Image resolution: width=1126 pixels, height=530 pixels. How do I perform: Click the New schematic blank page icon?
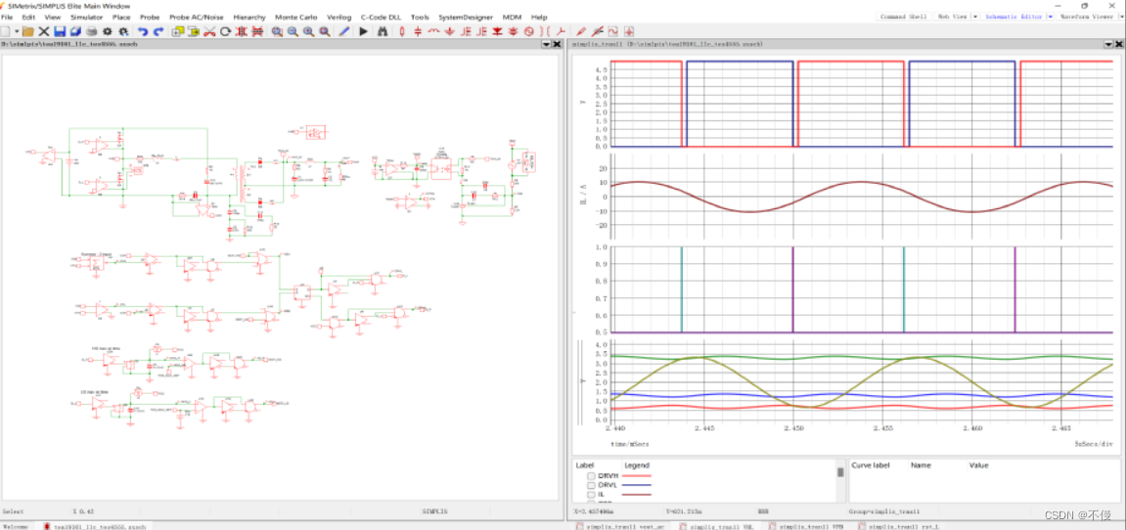point(7,31)
